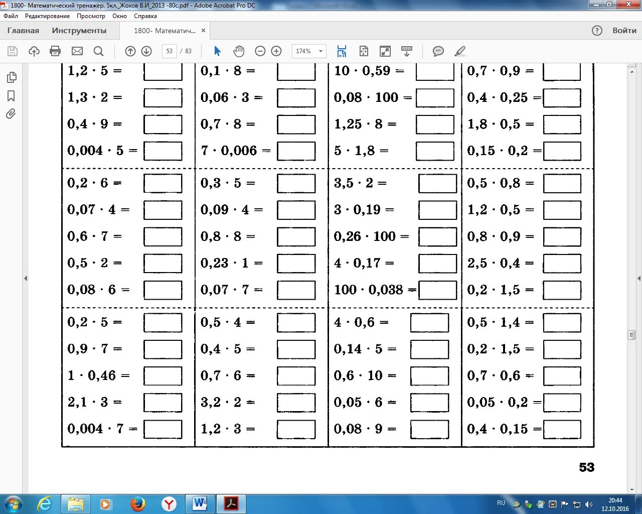The width and height of the screenshot is (642, 514).
Task: Click the action center flag tray icon
Action: pyautogui.click(x=565, y=504)
